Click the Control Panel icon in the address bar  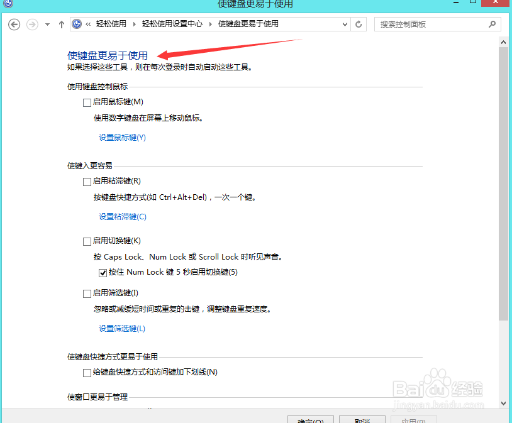[76, 24]
